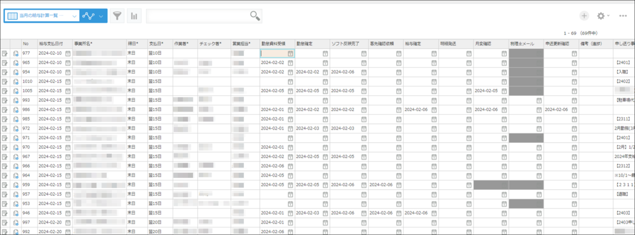
Task: Click edit pencil icon for No 986
Action: [4, 109]
